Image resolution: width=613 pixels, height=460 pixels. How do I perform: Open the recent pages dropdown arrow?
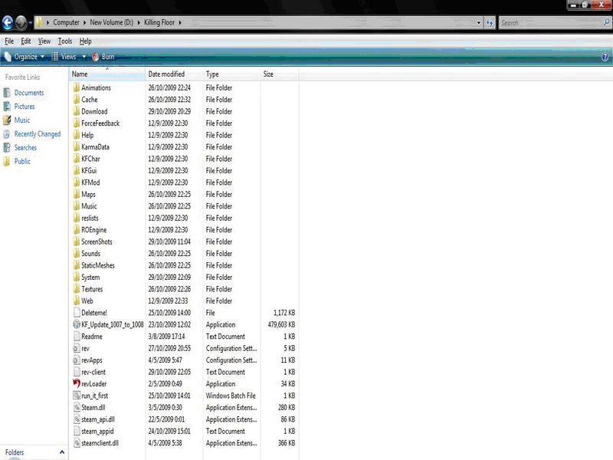[x=30, y=23]
